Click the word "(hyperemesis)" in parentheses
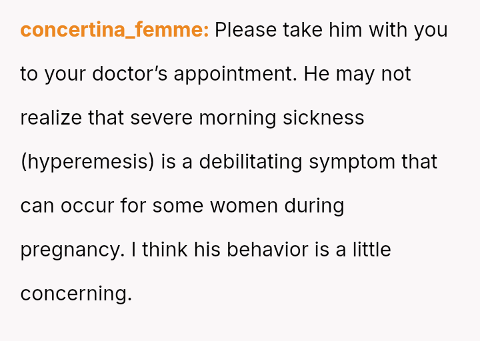Screen dimensions: 480x341 point(87,162)
